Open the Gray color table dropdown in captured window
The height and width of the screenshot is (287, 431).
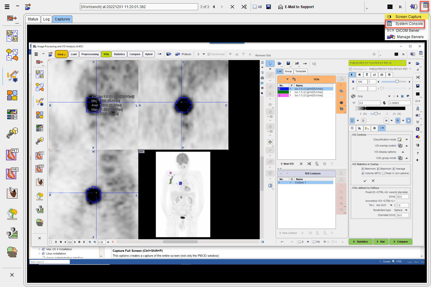click(389, 96)
